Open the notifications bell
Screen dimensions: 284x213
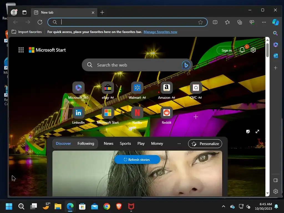(242, 50)
